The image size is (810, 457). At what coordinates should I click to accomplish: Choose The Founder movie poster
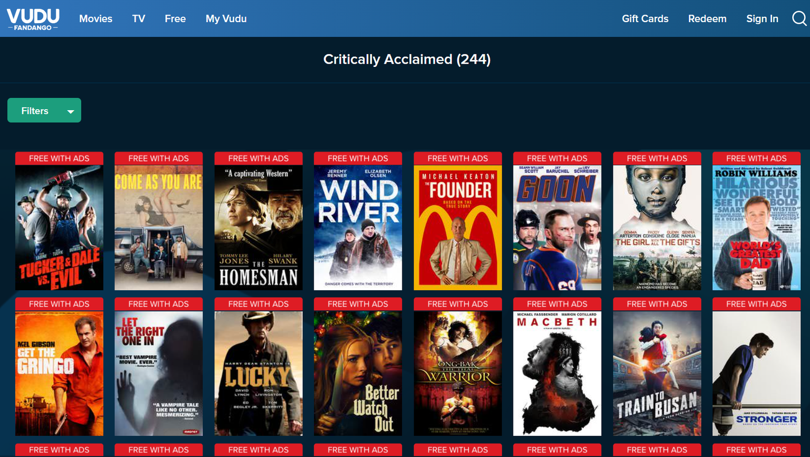click(458, 227)
